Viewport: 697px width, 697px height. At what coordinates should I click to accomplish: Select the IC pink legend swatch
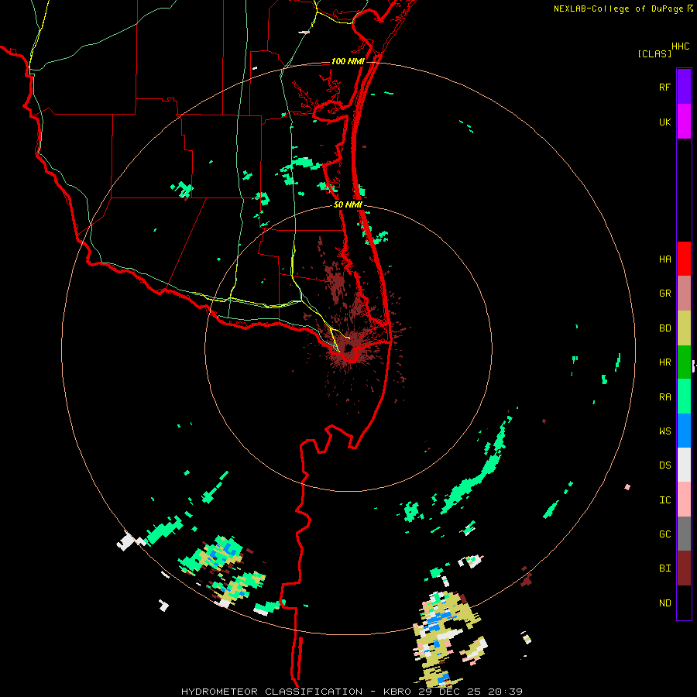click(684, 500)
